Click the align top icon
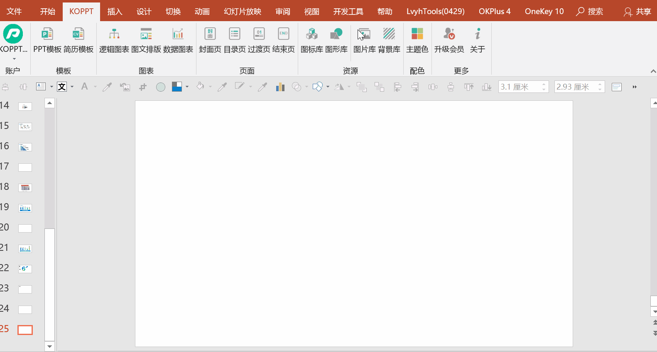Image resolution: width=657 pixels, height=352 pixels. coord(469,87)
